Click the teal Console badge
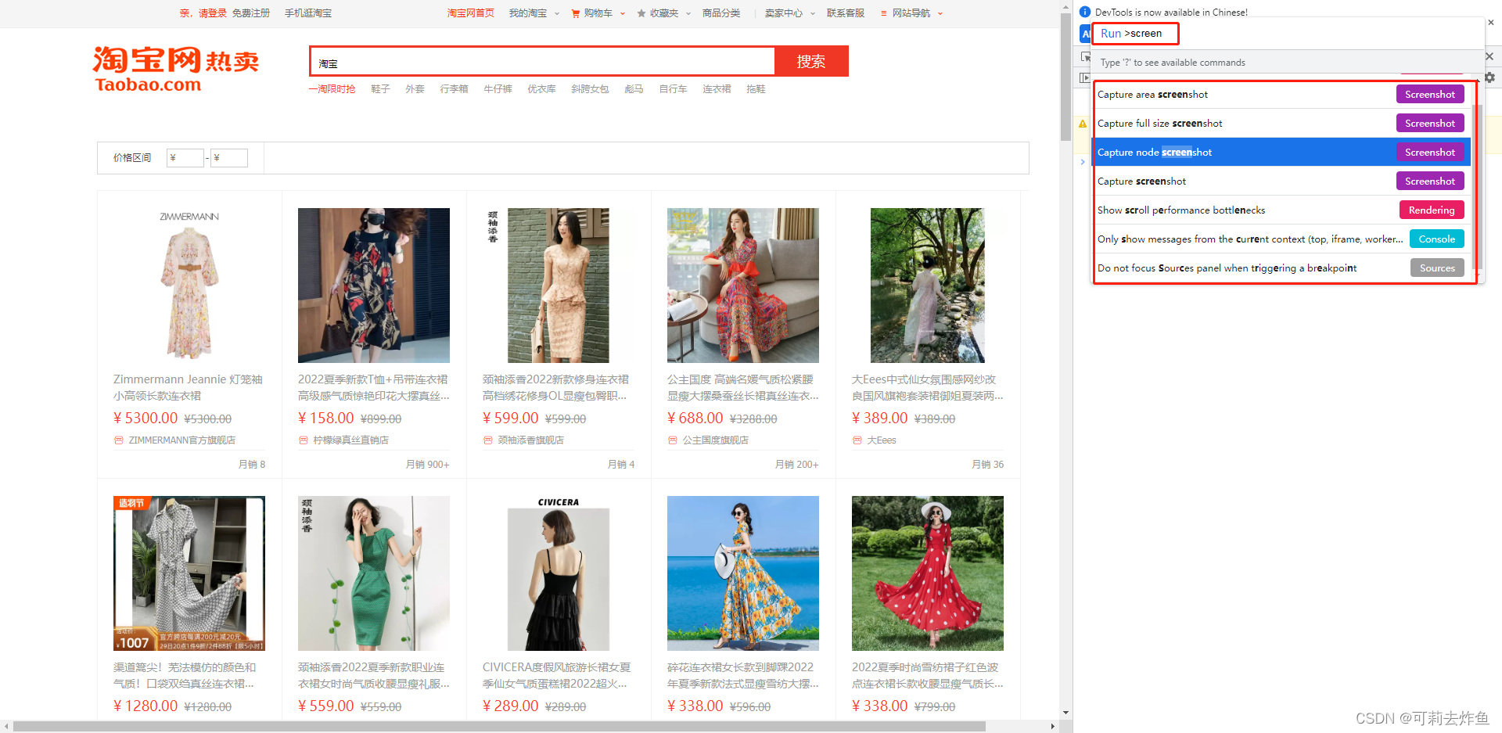Screen dimensions: 1502x733 pos(1437,239)
